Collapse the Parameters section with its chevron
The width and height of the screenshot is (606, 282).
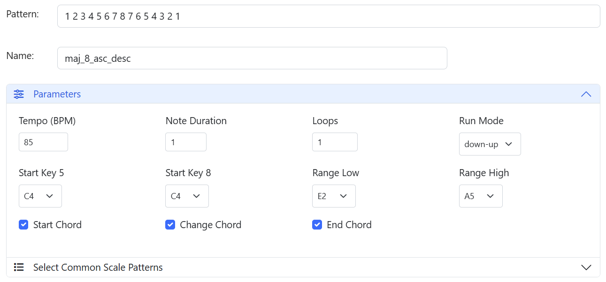coord(586,94)
